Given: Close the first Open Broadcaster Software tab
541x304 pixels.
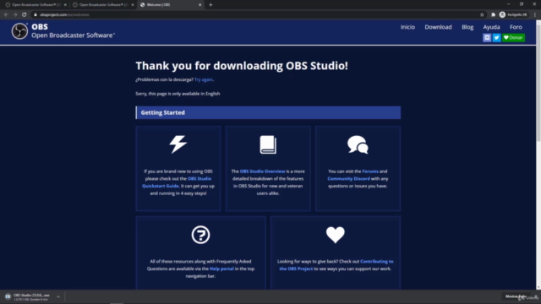Looking at the screenshot, I should (65, 5).
